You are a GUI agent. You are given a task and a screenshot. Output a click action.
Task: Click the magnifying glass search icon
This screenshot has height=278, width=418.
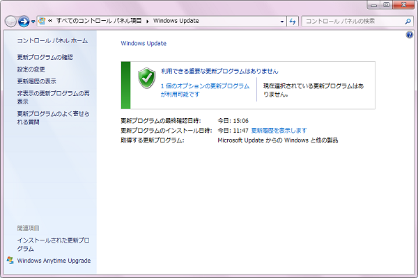408,21
